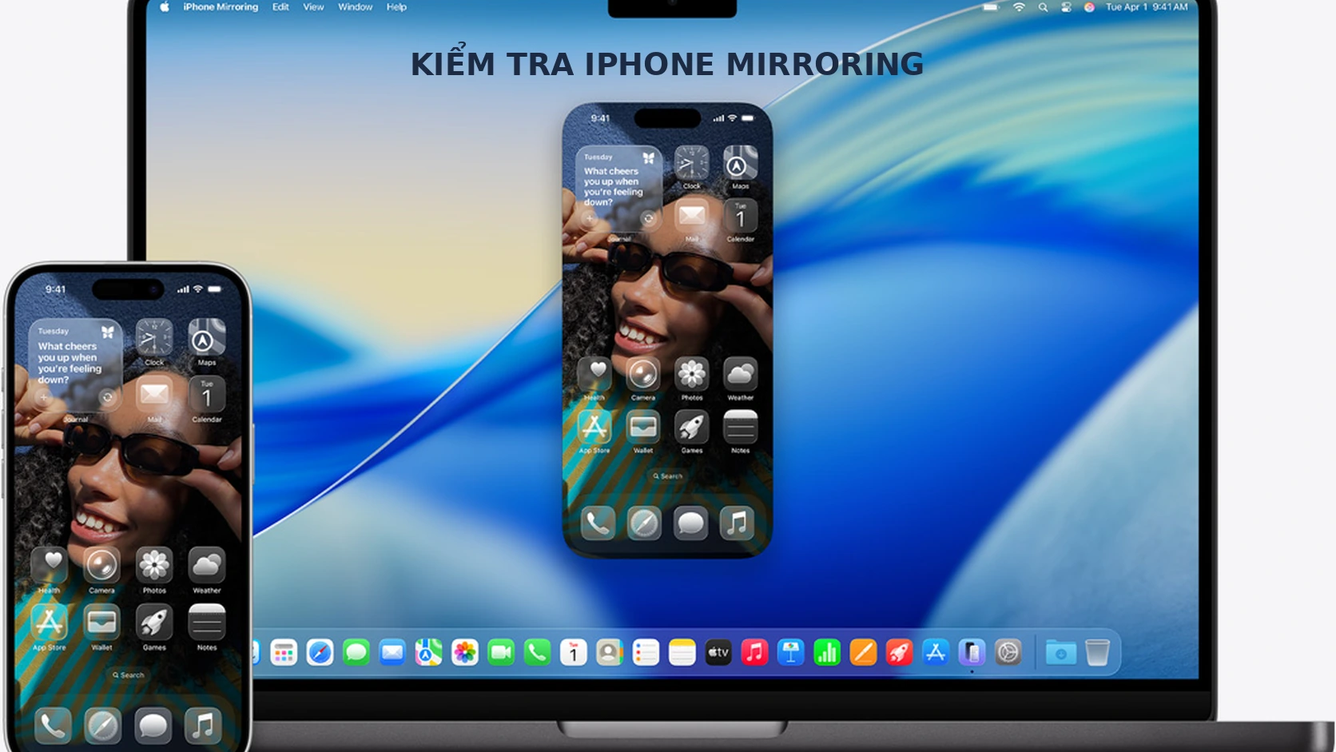Tap the Search pill on the physical iPhone
The width and height of the screenshot is (1336, 752).
point(128,674)
